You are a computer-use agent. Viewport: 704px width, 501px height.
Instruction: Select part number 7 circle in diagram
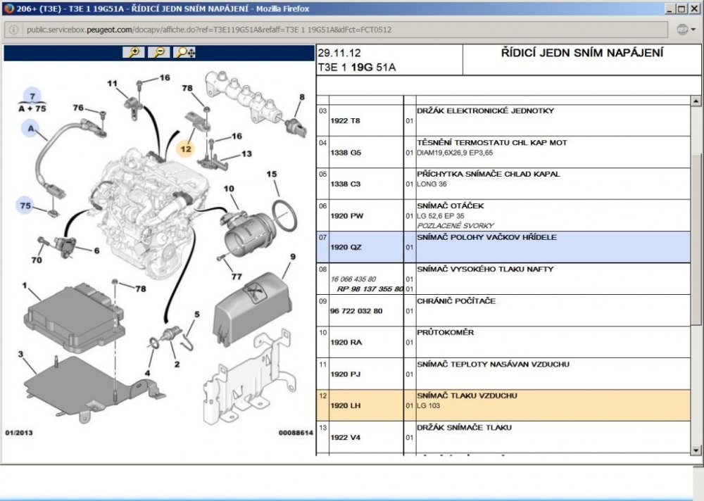click(x=32, y=96)
